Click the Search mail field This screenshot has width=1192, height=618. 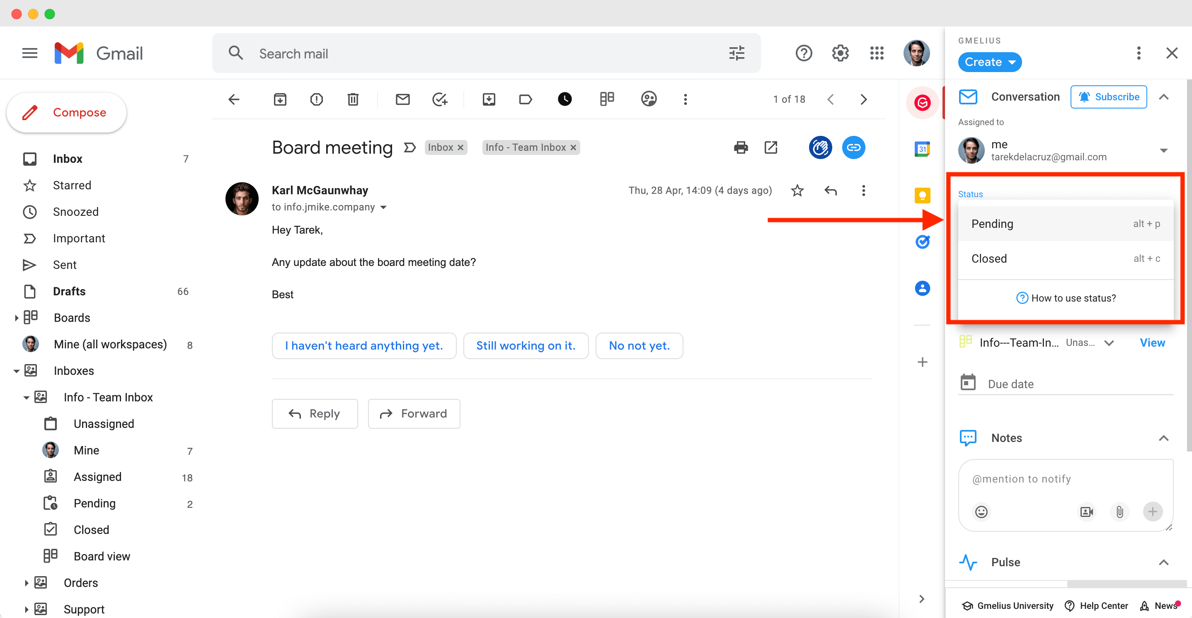(486, 53)
